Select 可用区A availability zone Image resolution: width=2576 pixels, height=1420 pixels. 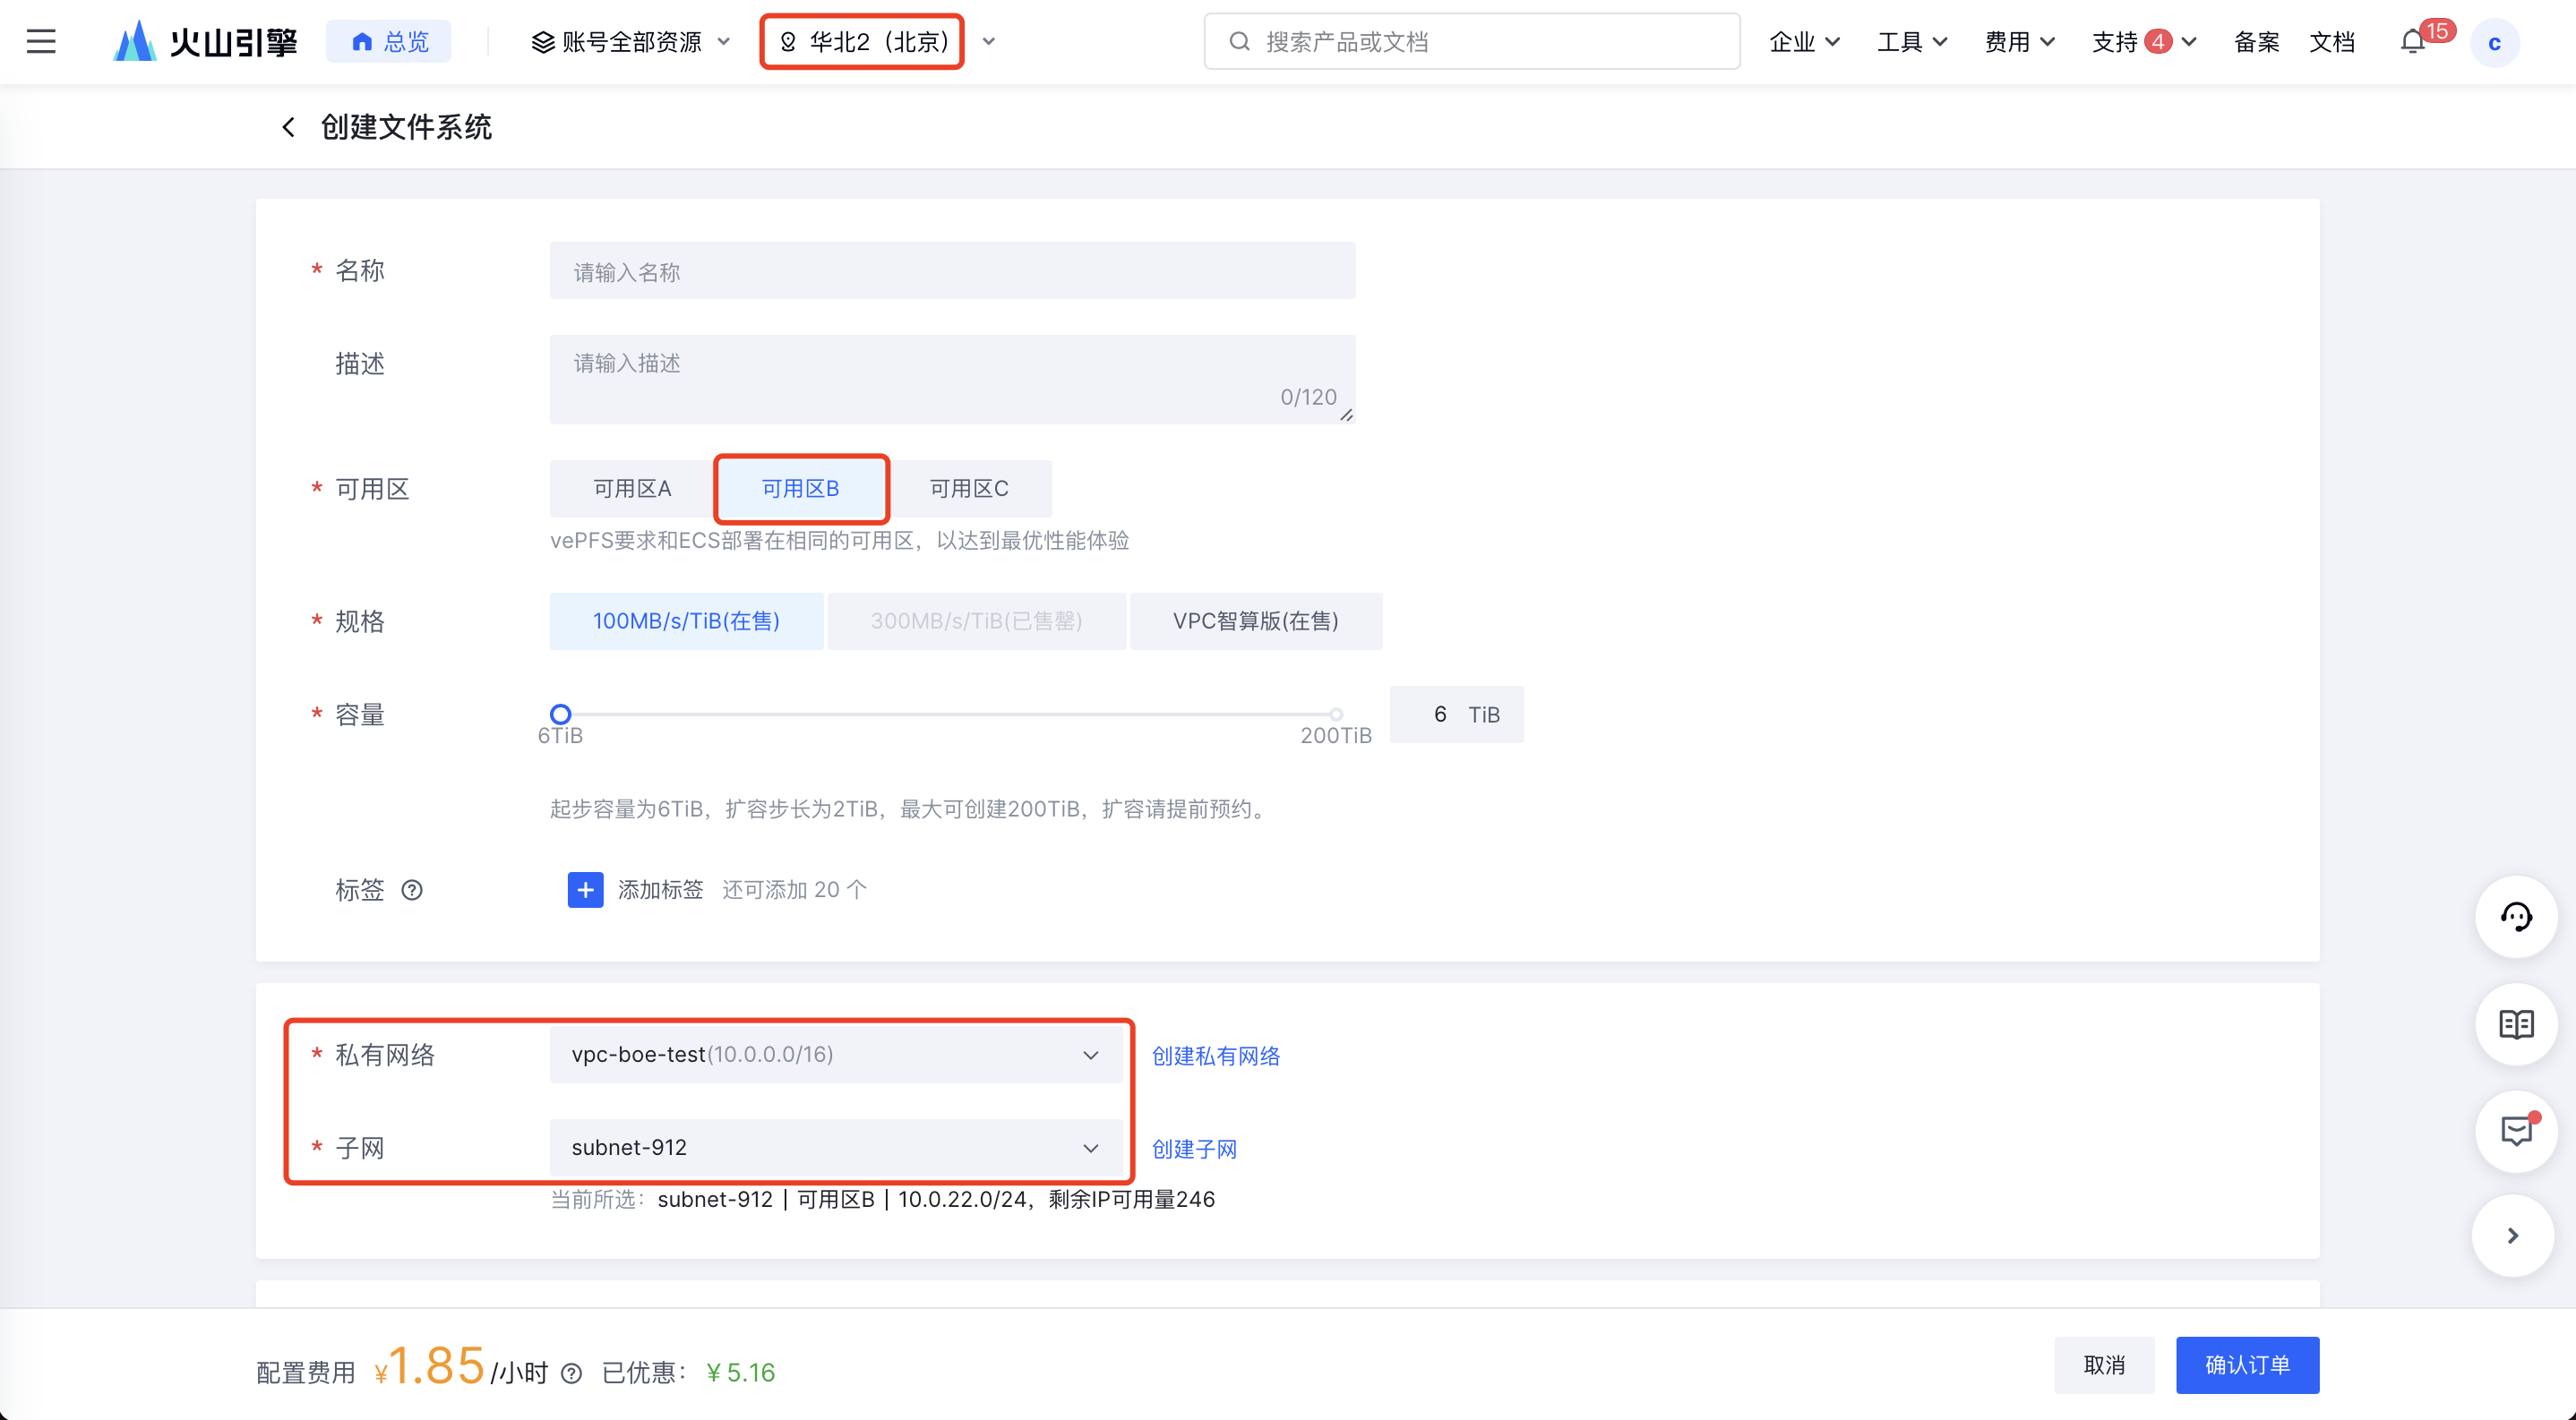tap(632, 489)
